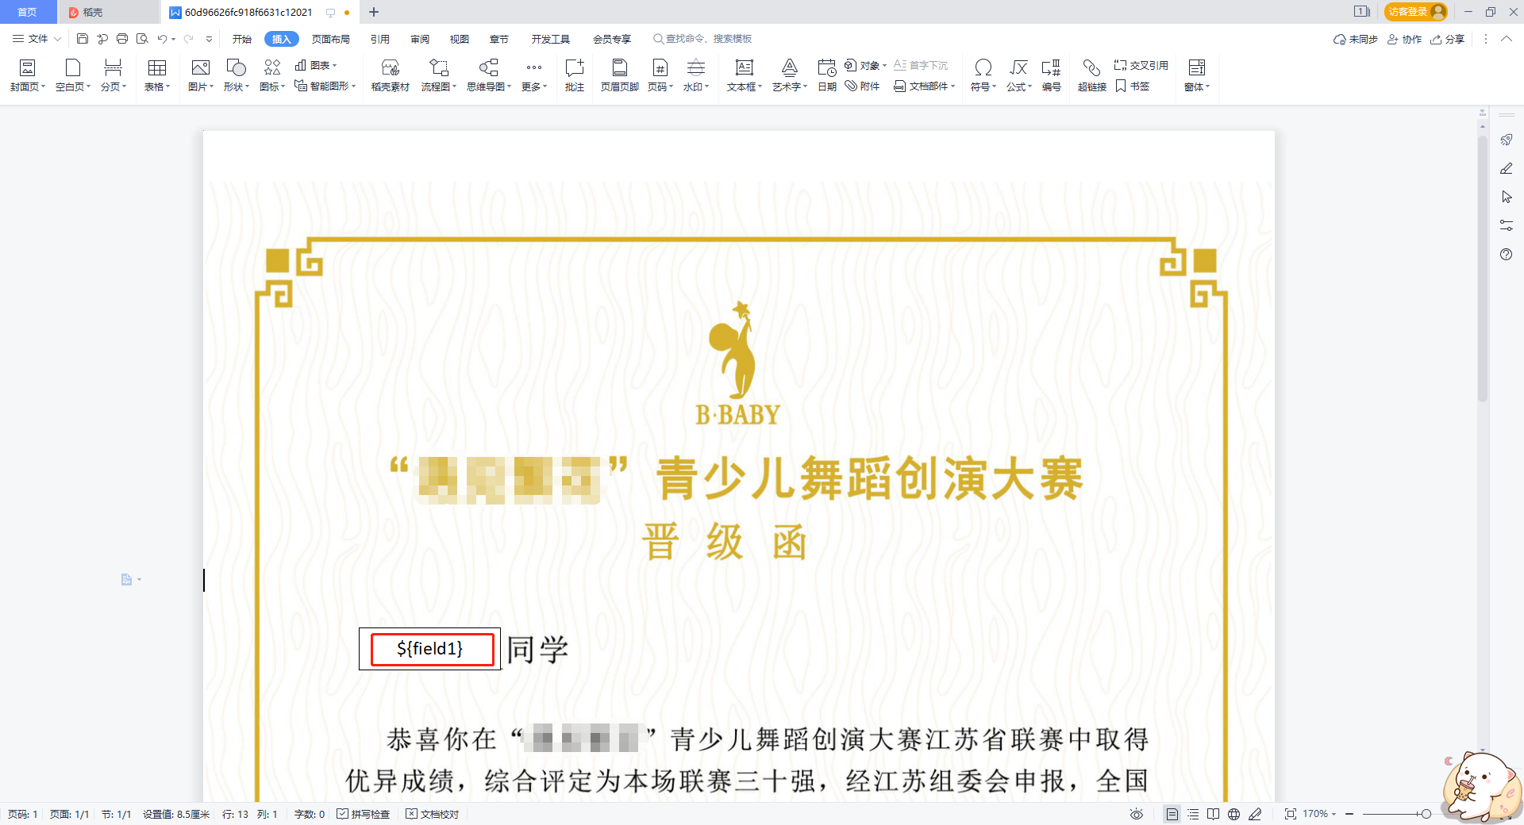Click the numbering (编号) icon
Image resolution: width=1524 pixels, height=825 pixels.
(x=1052, y=76)
